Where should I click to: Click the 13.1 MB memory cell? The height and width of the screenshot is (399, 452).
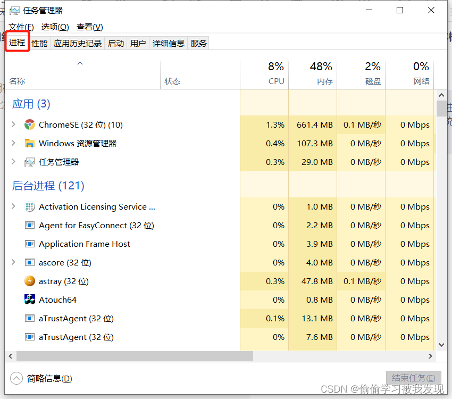click(313, 318)
